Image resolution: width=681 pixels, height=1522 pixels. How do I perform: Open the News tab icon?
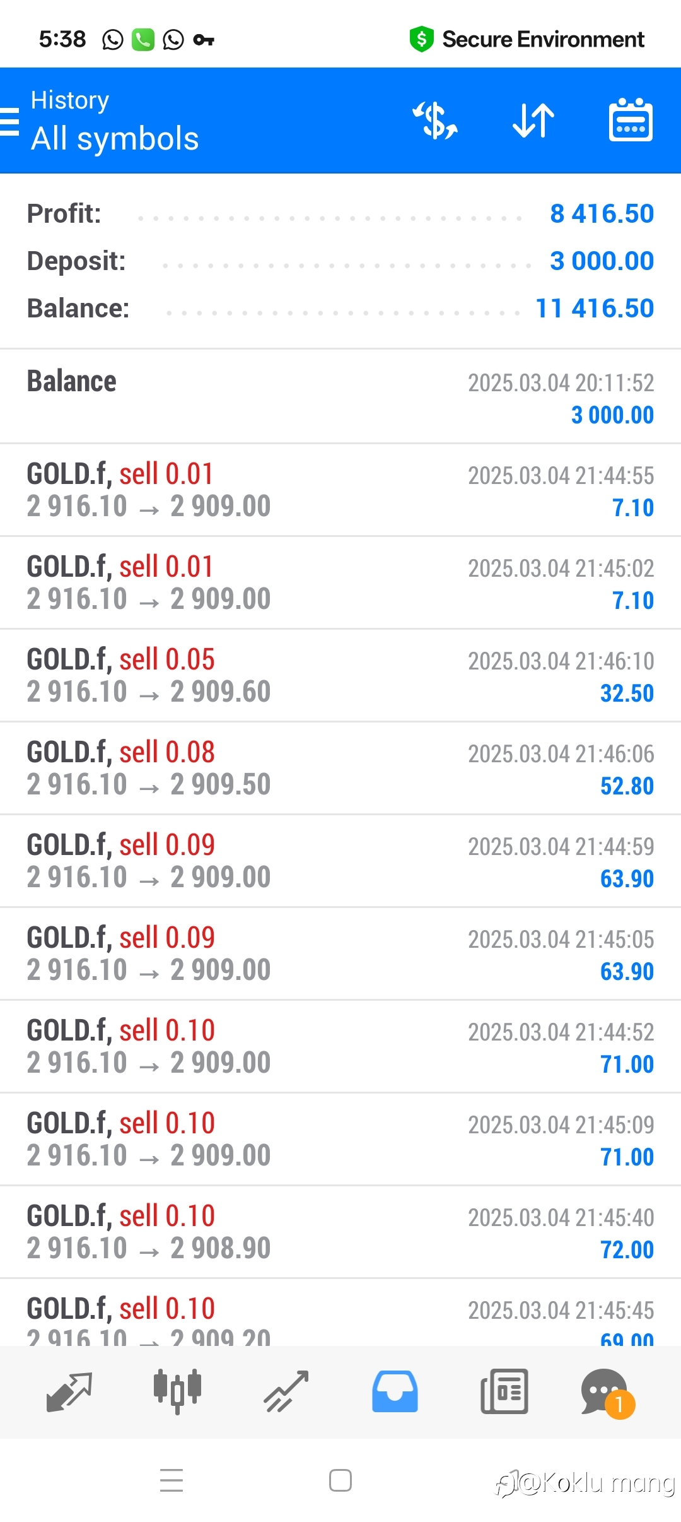coord(504,1391)
